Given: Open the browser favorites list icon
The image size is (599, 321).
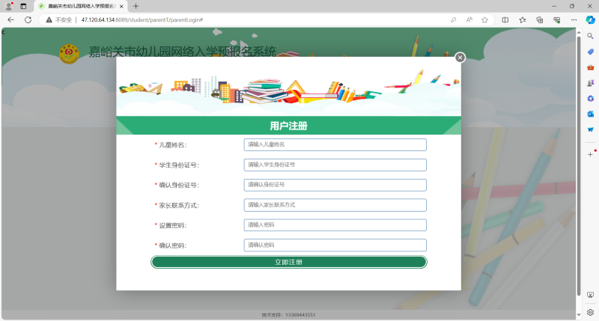Looking at the screenshot, I should point(522,19).
